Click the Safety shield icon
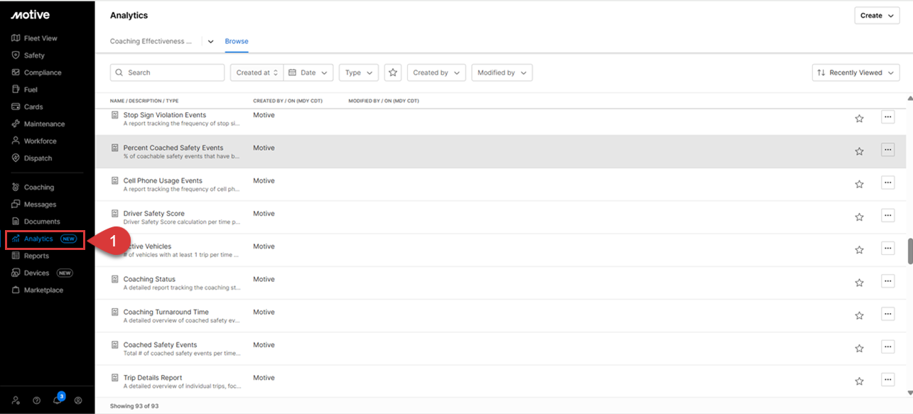The image size is (913, 414). pyautogui.click(x=16, y=55)
